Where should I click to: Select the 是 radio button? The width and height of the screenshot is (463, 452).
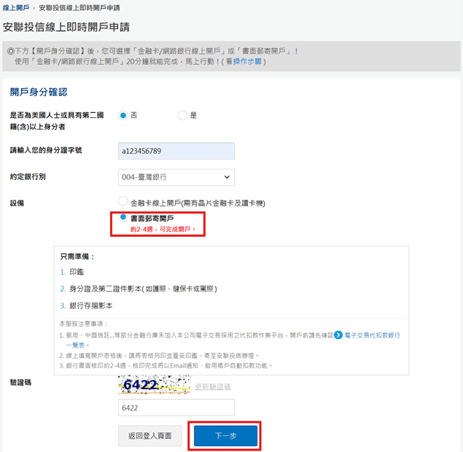click(x=182, y=115)
